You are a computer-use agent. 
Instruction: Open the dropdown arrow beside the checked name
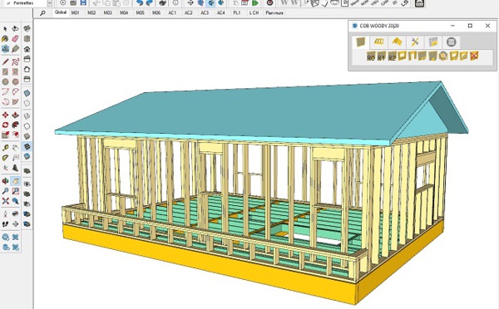[x=50, y=2]
